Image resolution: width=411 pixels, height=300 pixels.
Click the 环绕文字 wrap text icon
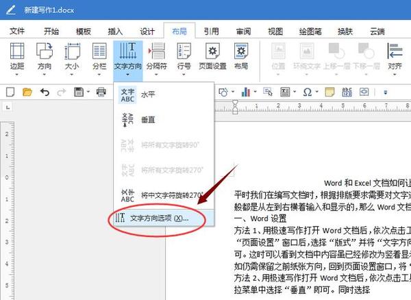coord(307,51)
